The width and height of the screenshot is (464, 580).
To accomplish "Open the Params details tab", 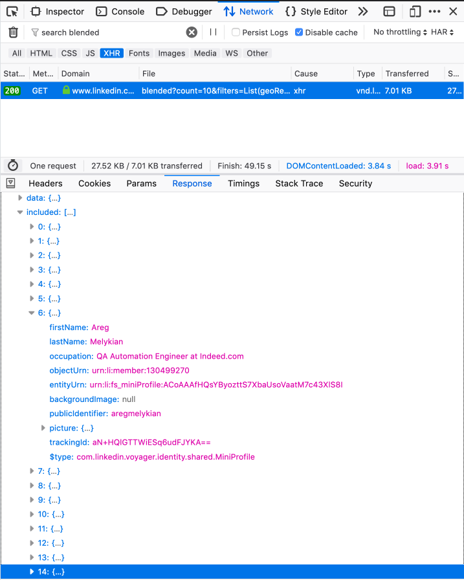I will click(141, 183).
